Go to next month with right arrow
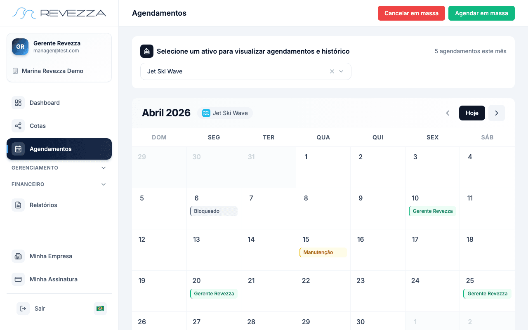This screenshot has width=528, height=330. coord(497,113)
